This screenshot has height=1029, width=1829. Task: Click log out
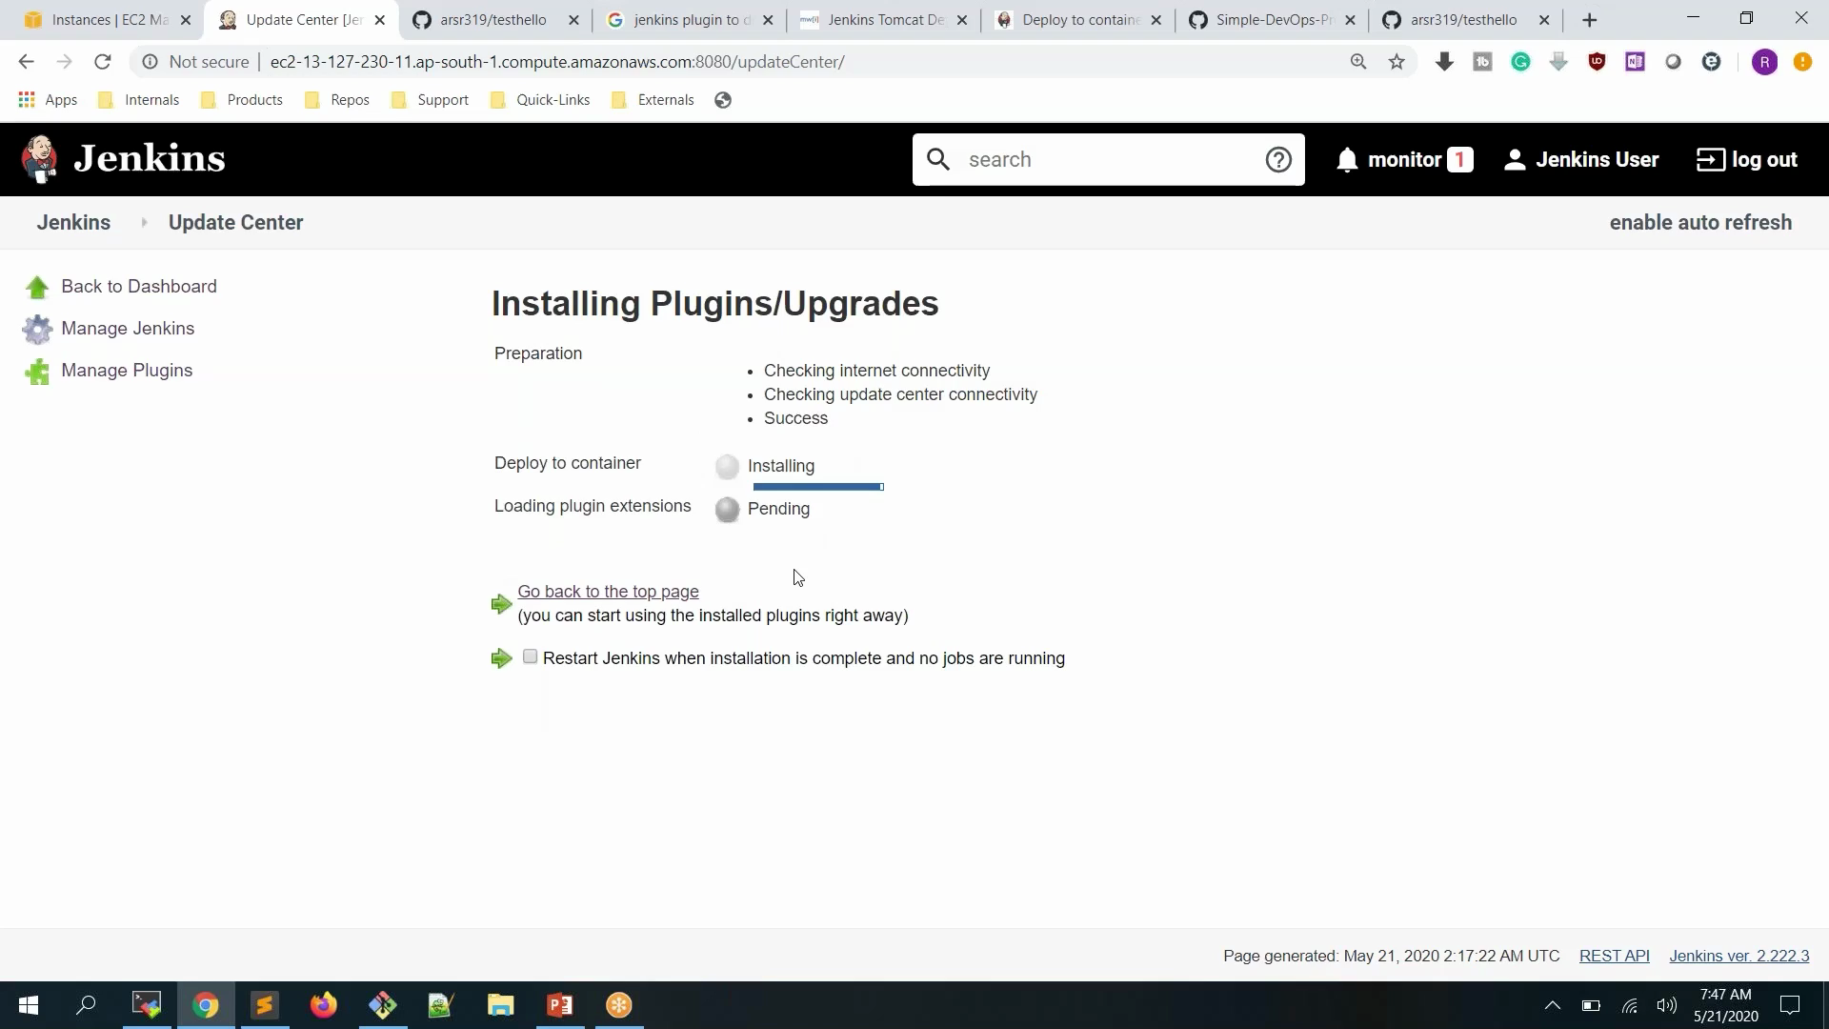[1747, 160]
